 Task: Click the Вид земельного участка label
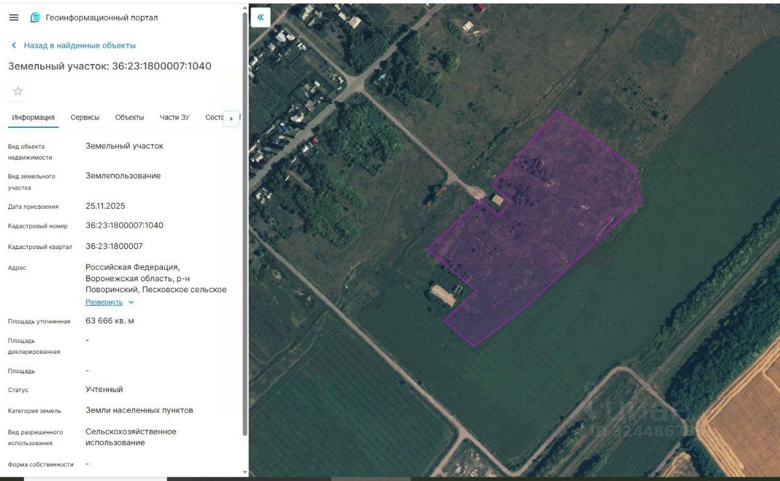[32, 182]
